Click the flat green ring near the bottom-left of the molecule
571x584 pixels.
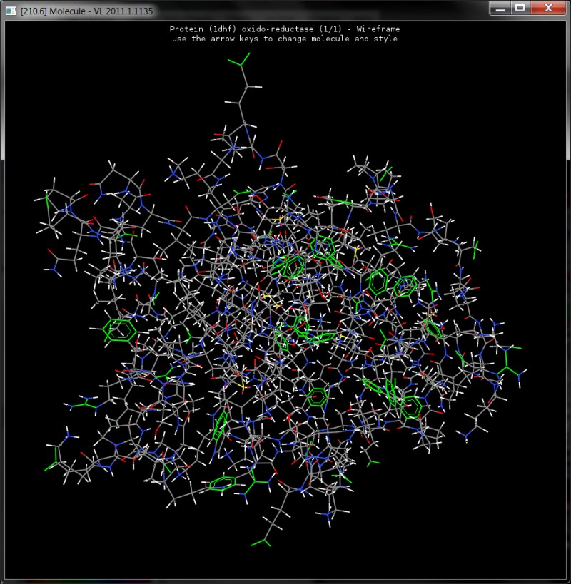[223, 484]
